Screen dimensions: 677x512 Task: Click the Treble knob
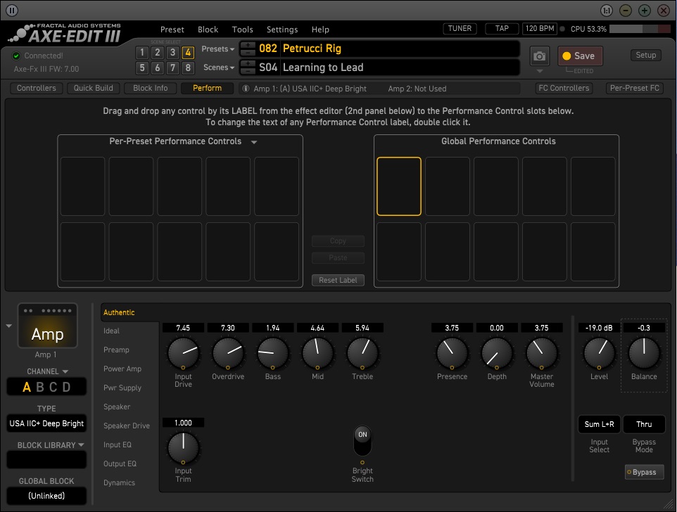coord(362,353)
